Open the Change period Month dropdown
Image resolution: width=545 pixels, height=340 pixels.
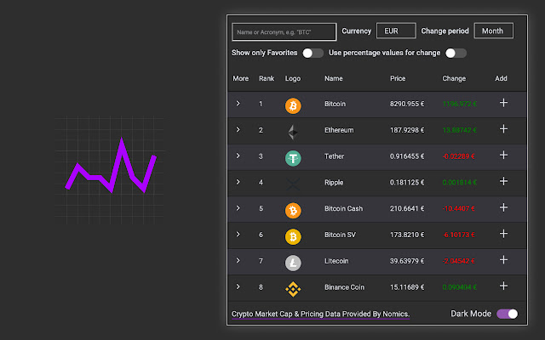[494, 31]
